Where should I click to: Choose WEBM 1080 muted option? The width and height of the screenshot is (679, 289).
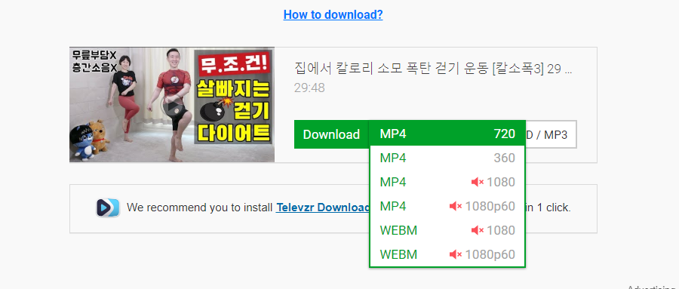pyautogui.click(x=447, y=230)
